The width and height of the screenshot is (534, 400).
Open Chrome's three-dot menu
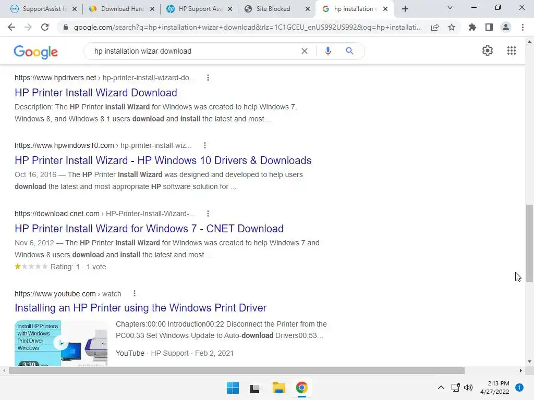point(523,27)
